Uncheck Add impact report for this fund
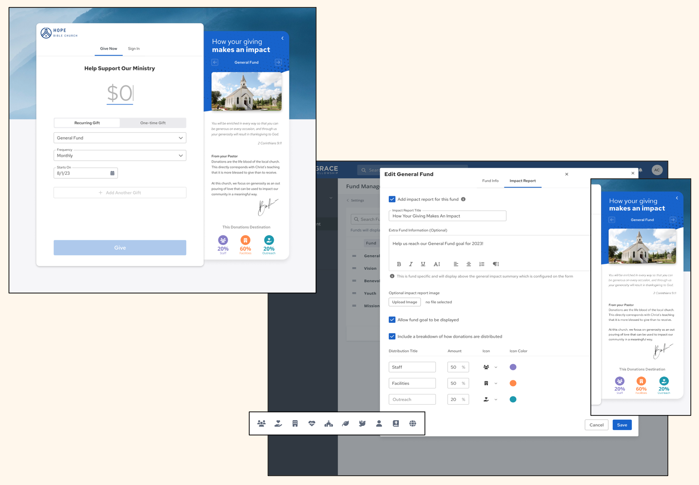The image size is (699, 485). [392, 199]
